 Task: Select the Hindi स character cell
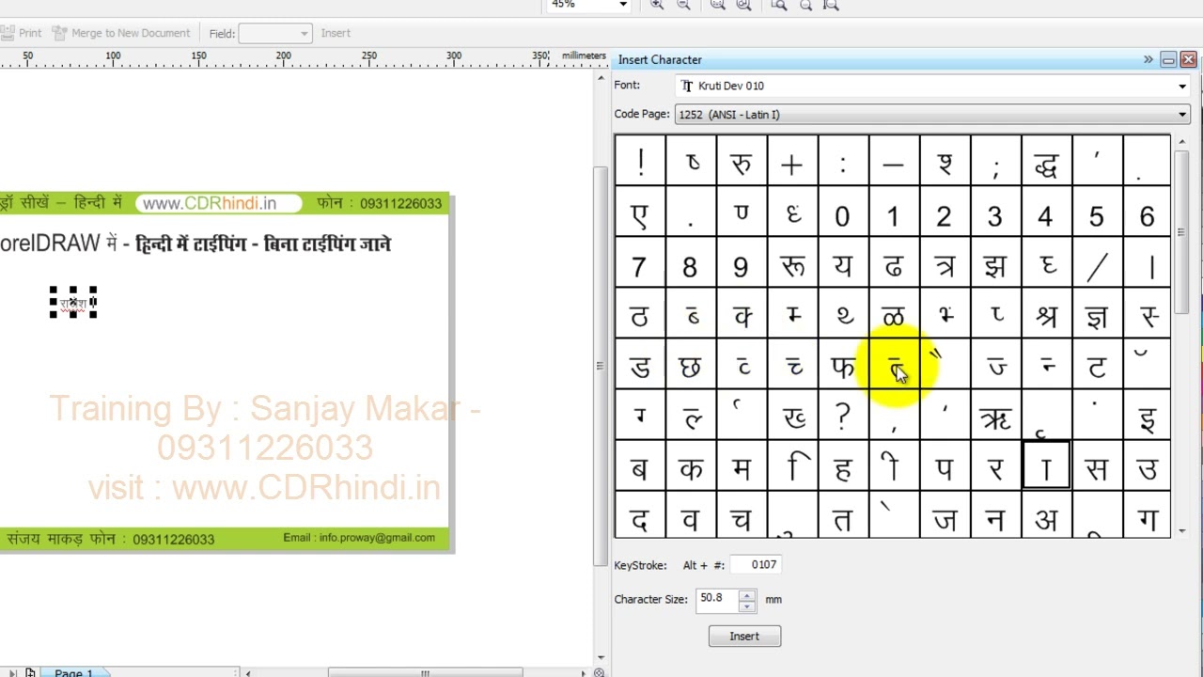tap(1097, 466)
